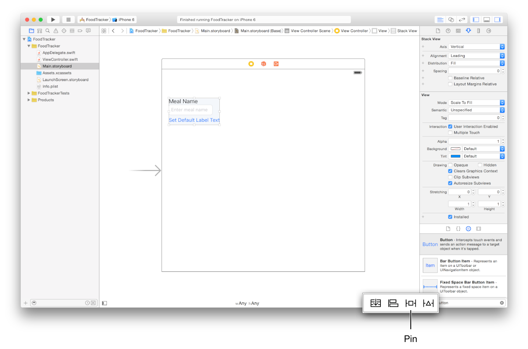This screenshot has width=528, height=349.
Task: Open the Alignment dropdown set to Leading
Action: [477, 56]
